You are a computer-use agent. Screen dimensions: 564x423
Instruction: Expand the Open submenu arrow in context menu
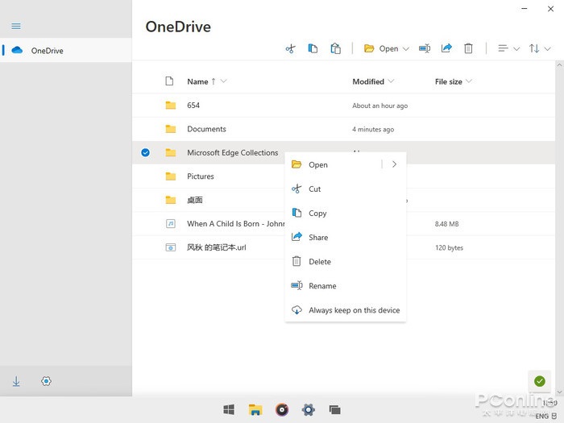(x=394, y=164)
